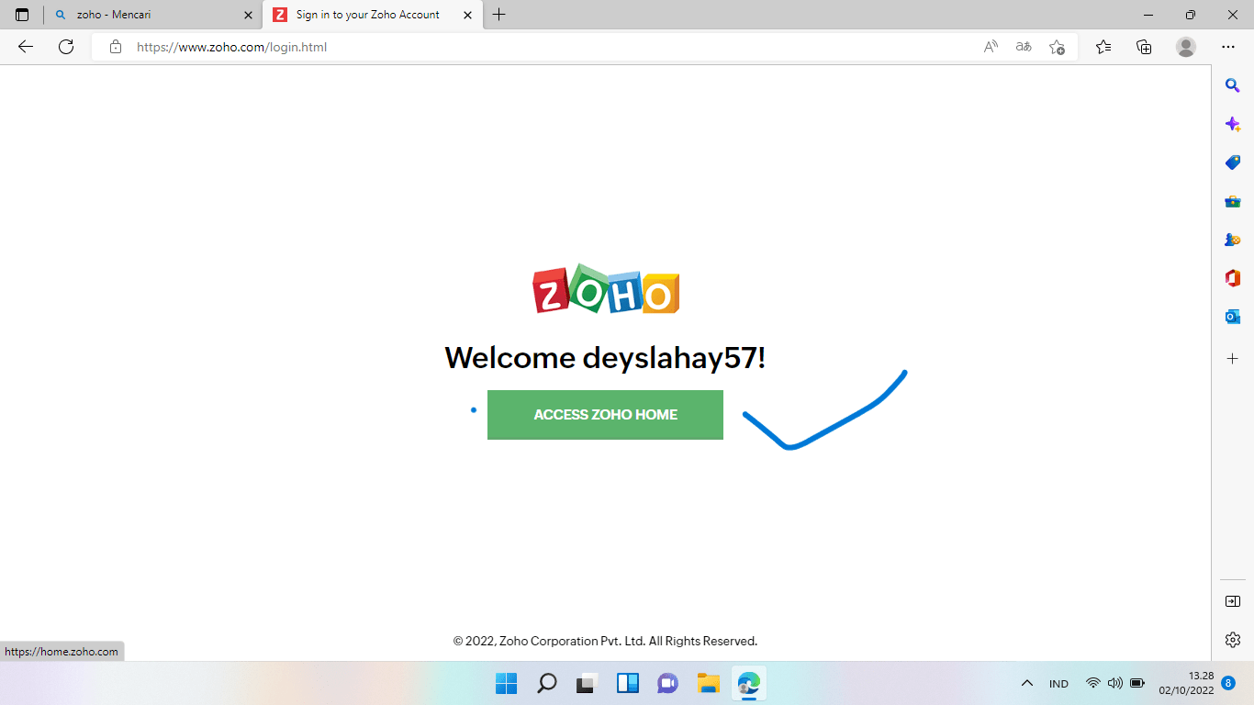The image size is (1254, 705).
Task: Open Outlook in sidebar
Action: click(x=1233, y=317)
